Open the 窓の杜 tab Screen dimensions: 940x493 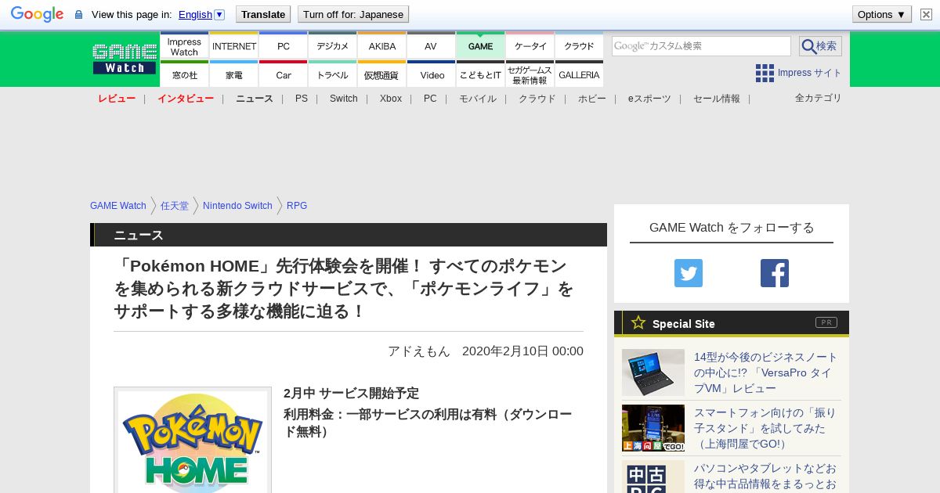pyautogui.click(x=184, y=74)
